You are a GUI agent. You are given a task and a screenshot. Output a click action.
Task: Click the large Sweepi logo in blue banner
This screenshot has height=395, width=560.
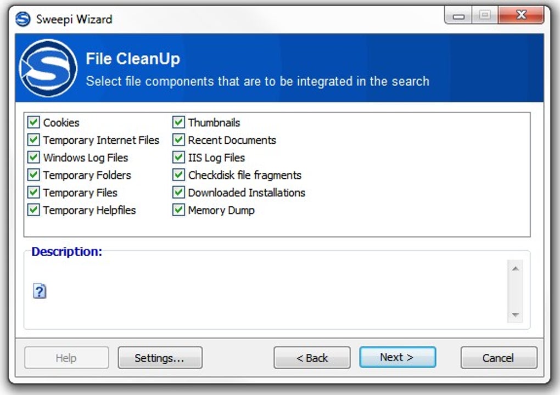coord(48,68)
